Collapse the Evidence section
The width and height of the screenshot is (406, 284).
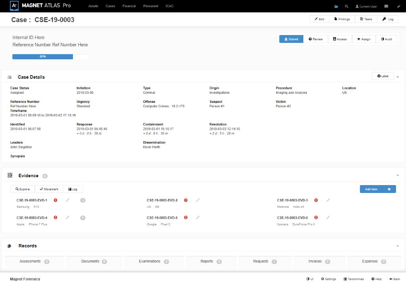point(398,175)
